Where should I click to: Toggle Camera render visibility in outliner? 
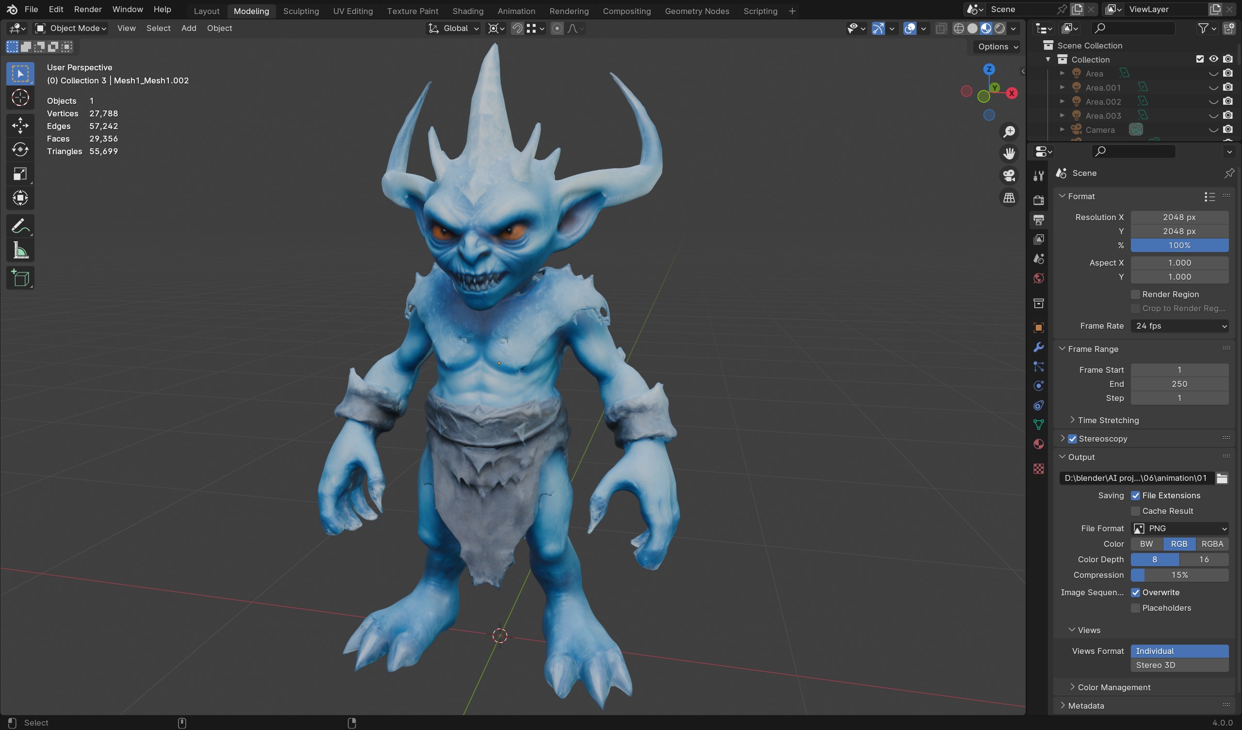point(1228,129)
